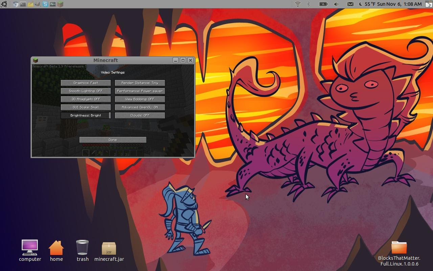Click the Bluetooth indicator icon
Viewport: 433px width, 271px height.
pyautogui.click(x=309, y=4)
